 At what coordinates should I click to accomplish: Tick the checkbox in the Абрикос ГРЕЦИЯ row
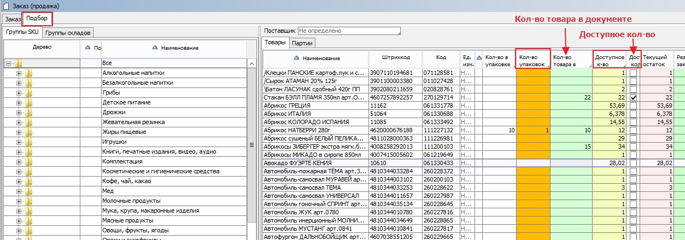[x=633, y=105]
